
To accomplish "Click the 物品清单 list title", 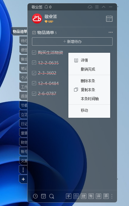I will pyautogui.click(x=46, y=32).
